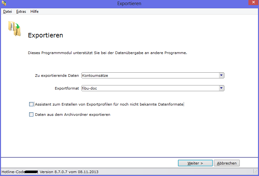Image resolution: width=259 pixels, height=176 pixels.
Task: Expand the Zu exportierende Daten dropdown arrow
Action: coord(221,76)
